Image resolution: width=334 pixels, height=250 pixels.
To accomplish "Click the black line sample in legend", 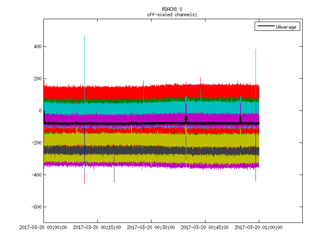I will 265,27.
